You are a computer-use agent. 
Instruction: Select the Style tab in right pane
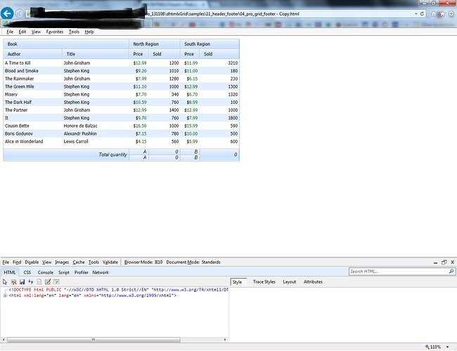[237, 282]
